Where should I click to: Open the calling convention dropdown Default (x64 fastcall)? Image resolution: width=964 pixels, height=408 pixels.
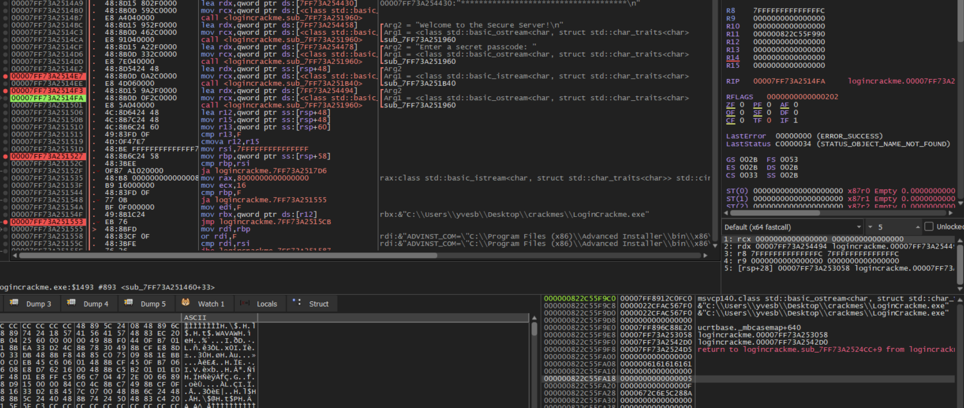794,227
